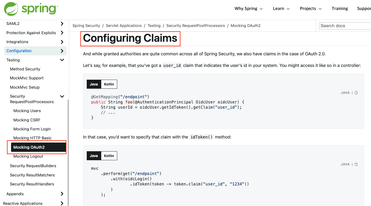Image resolution: width=371 pixels, height=206 pixels.
Task: Expand the Configuration chevron
Action: [62, 51]
